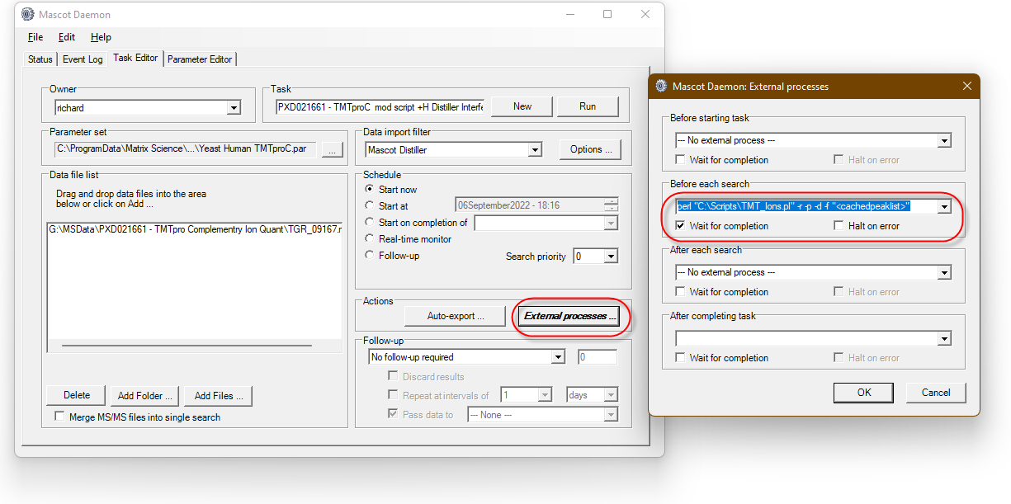Open the Data import filter dropdown
Image resolution: width=1011 pixels, height=504 pixels.
(535, 150)
